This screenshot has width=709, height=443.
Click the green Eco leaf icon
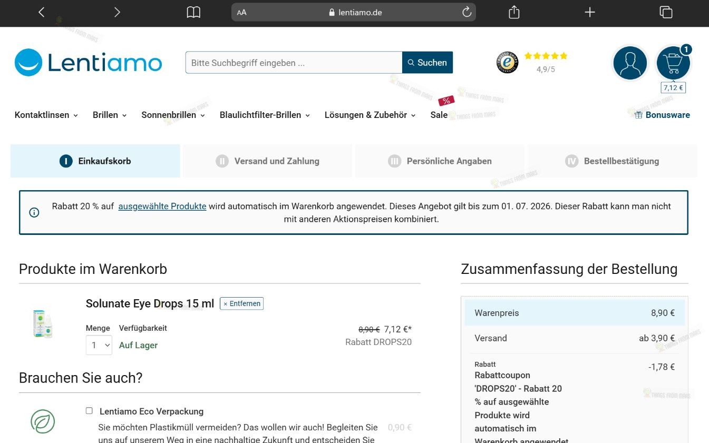[43, 421]
